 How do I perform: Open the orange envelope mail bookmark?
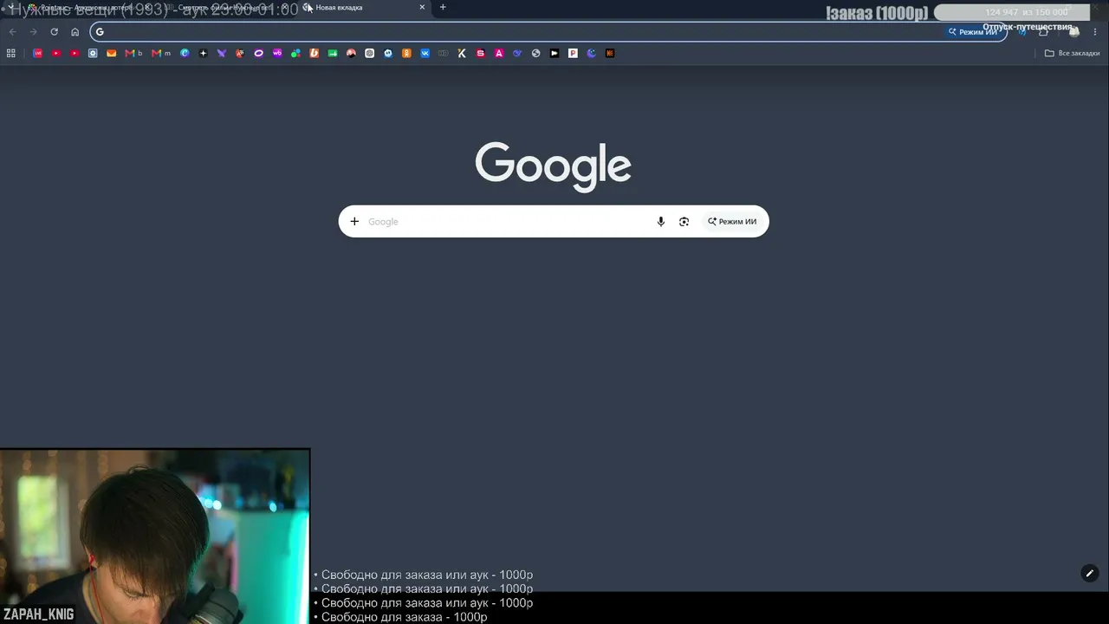pos(111,53)
